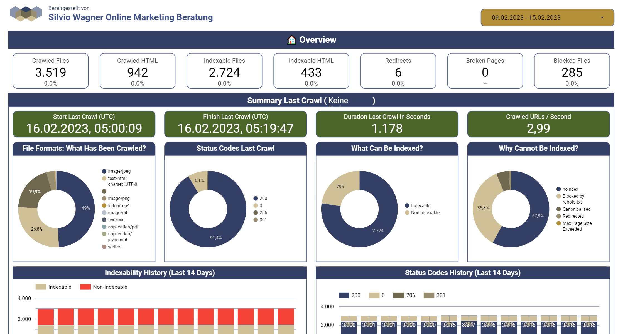
Task: Toggle the 206 series in status history legend
Action: click(404, 295)
